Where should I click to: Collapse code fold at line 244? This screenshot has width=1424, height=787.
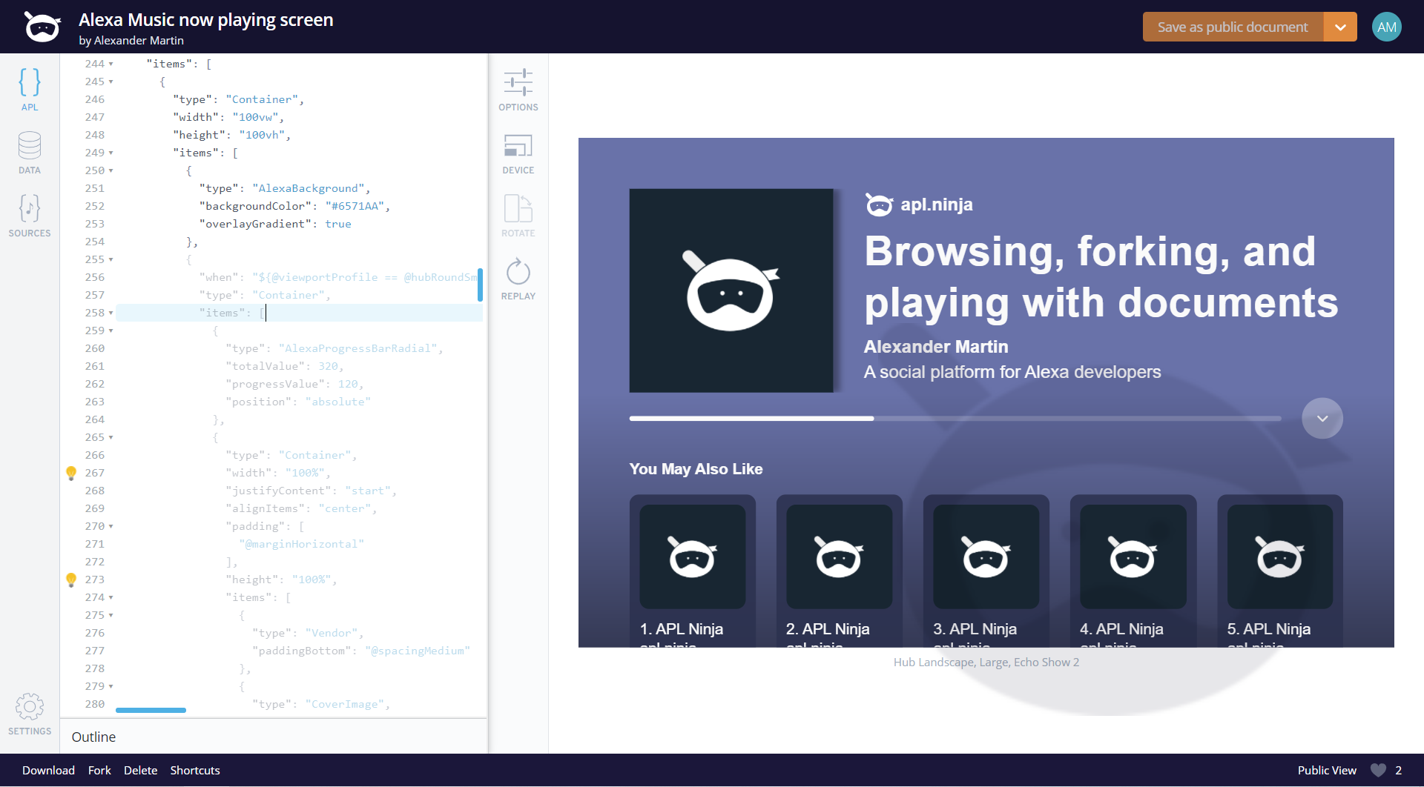point(111,64)
